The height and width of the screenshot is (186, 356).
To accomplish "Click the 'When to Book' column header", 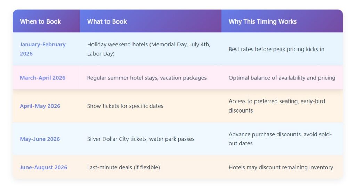I will coord(40,21).
